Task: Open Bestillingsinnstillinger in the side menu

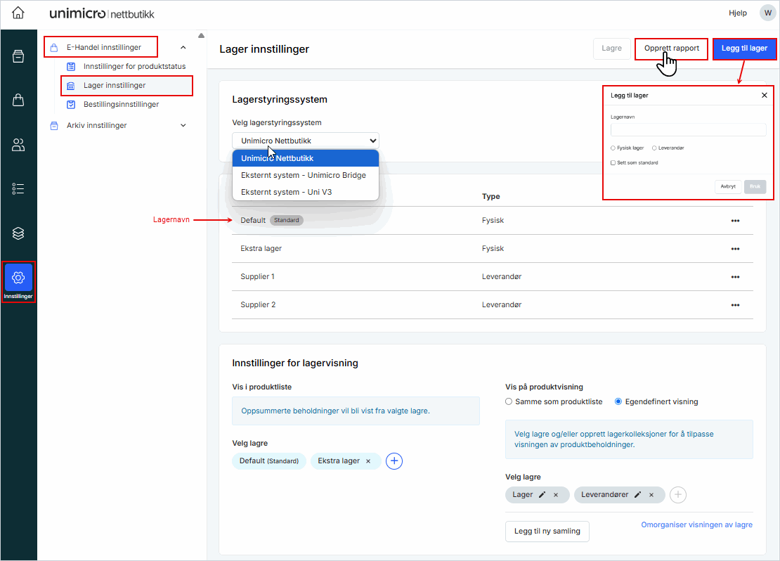Action: pos(121,104)
